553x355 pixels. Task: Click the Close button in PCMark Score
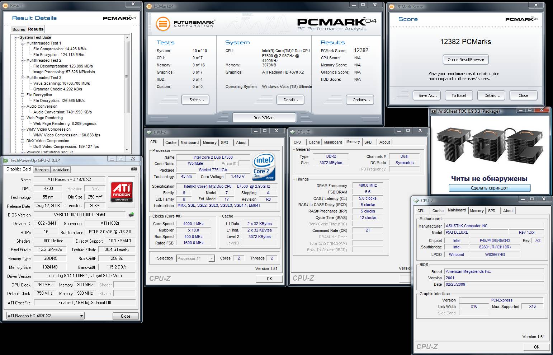[523, 95]
